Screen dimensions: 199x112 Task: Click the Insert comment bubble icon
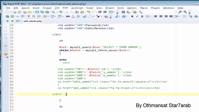23,16
